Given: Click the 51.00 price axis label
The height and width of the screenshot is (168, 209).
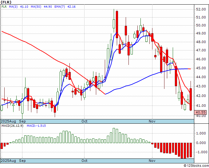Looking at the screenshot, I should (201, 17).
